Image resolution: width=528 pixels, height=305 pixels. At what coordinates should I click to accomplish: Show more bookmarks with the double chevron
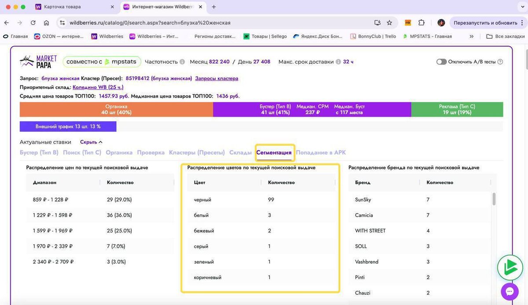(471, 36)
